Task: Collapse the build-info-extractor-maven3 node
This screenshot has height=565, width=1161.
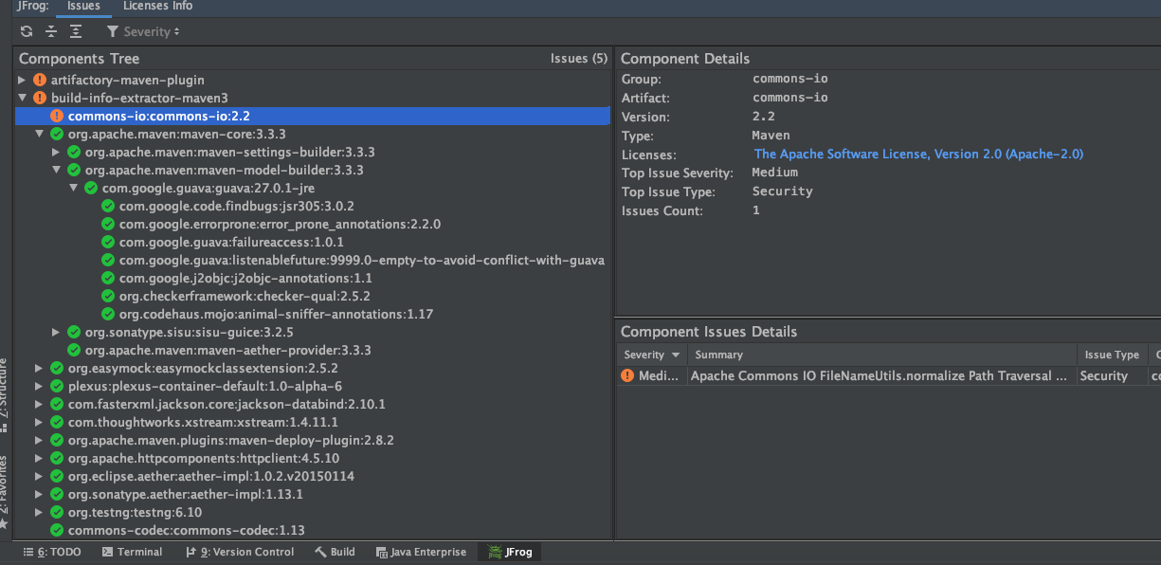Action: pyautogui.click(x=22, y=99)
